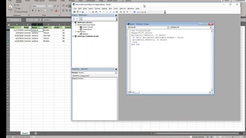Collapse Microsoft Excel Objects folder in tree

[76, 25]
